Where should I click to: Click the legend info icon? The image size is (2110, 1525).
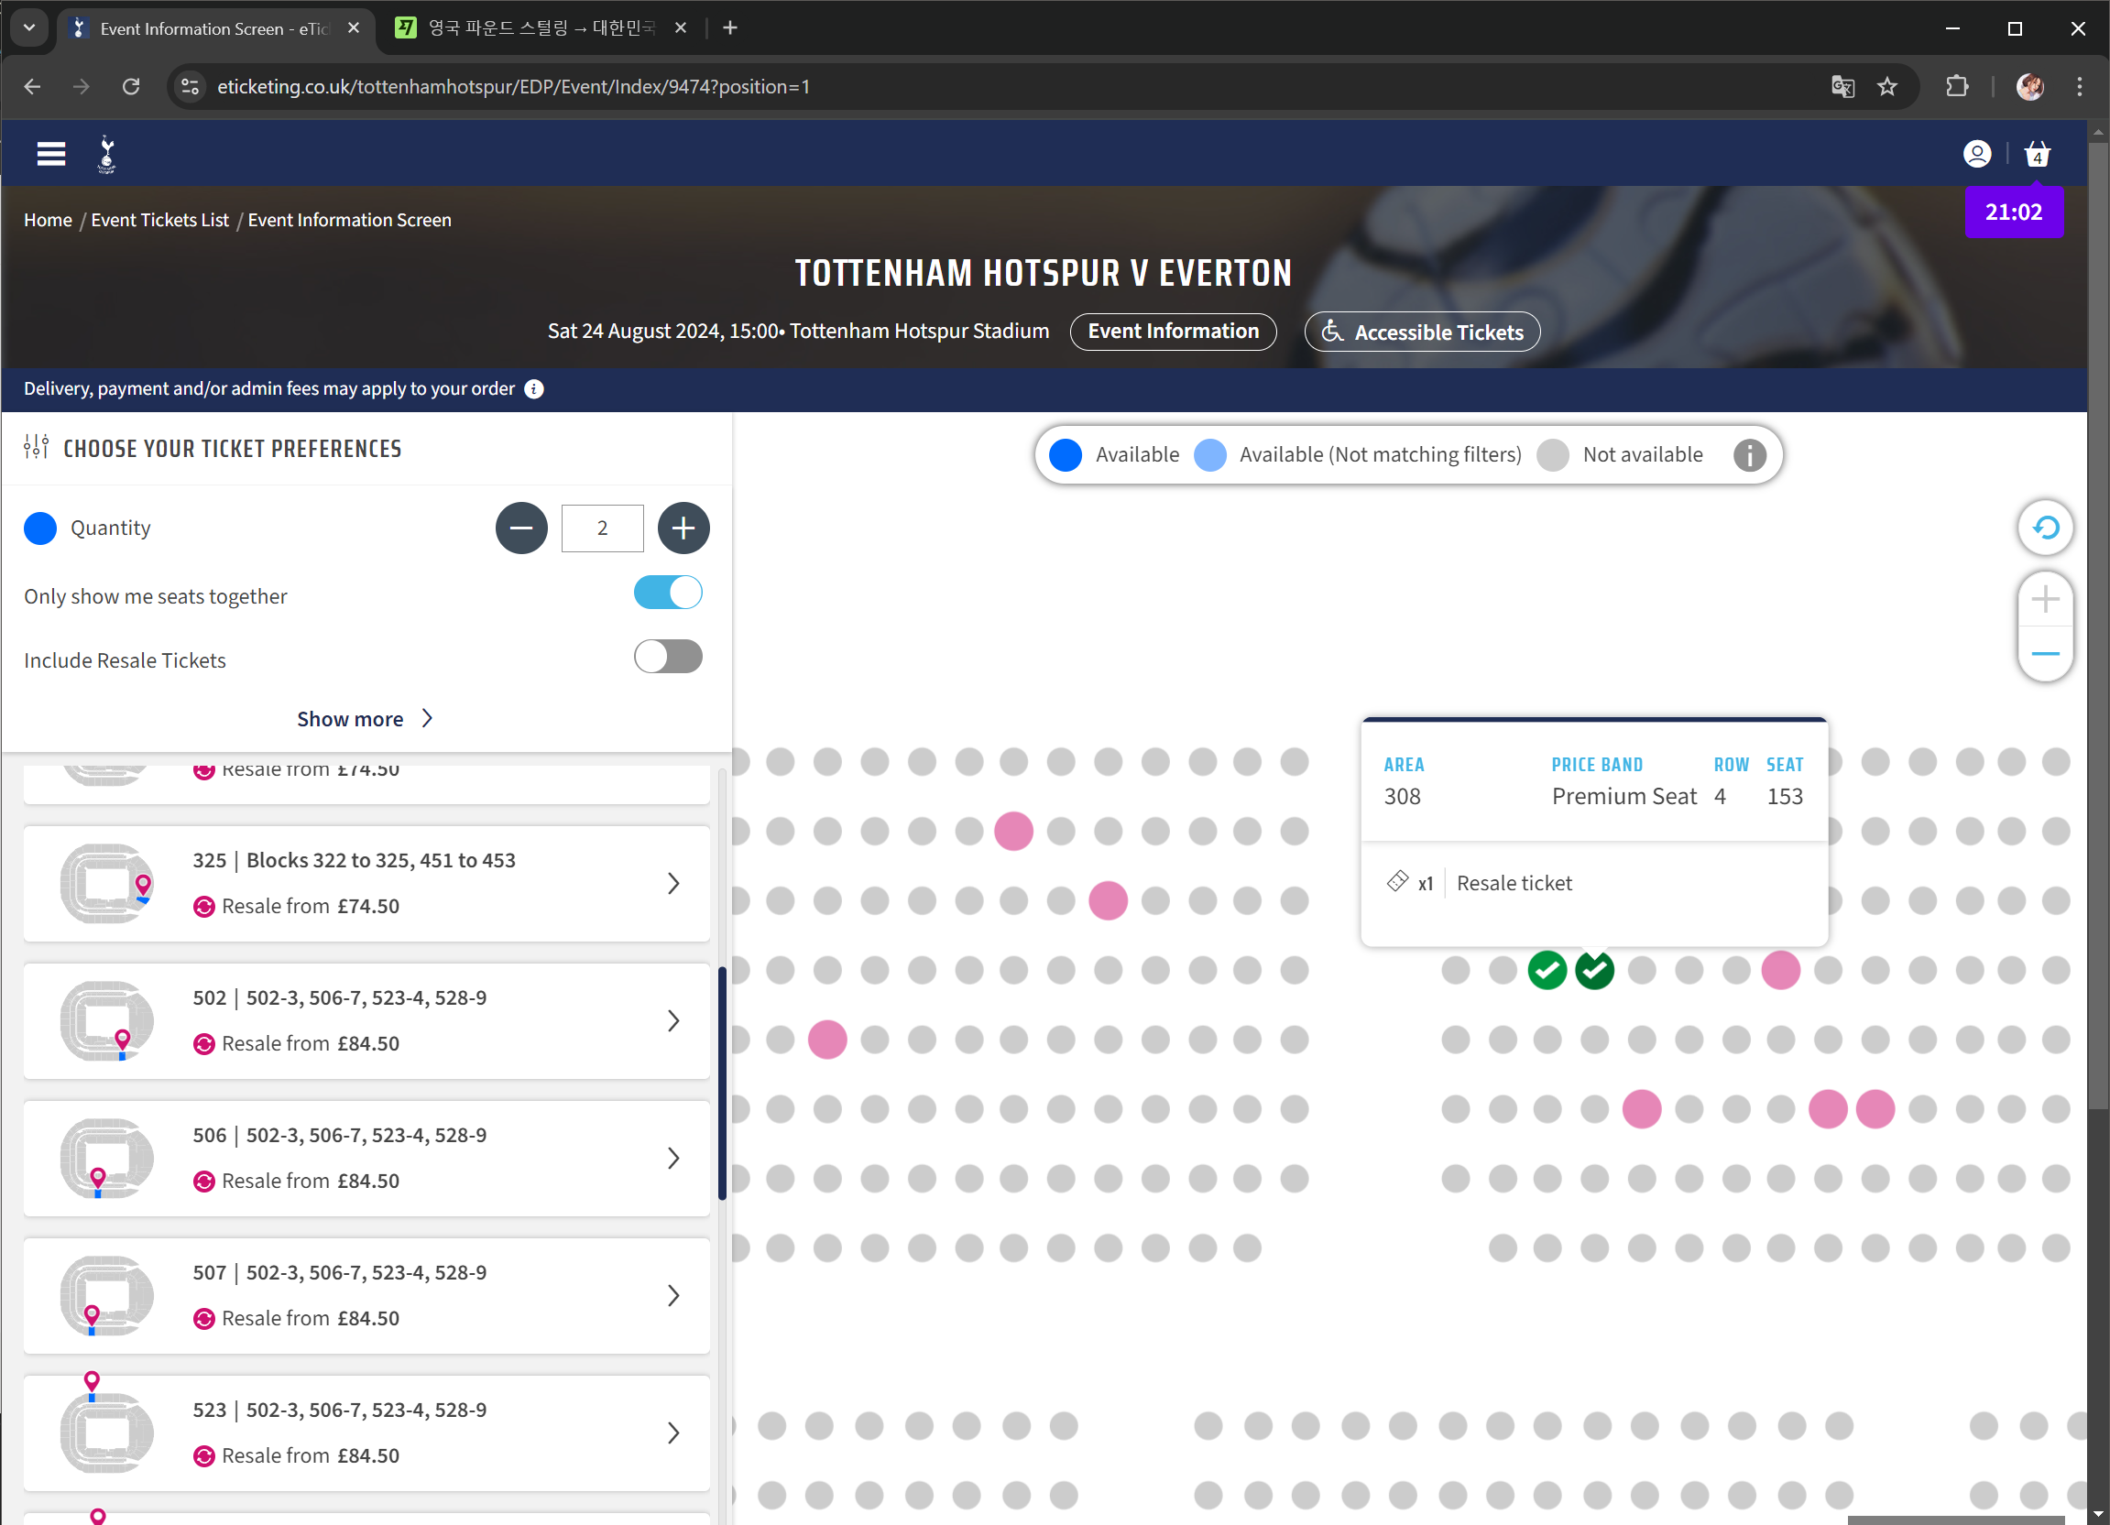(1748, 454)
